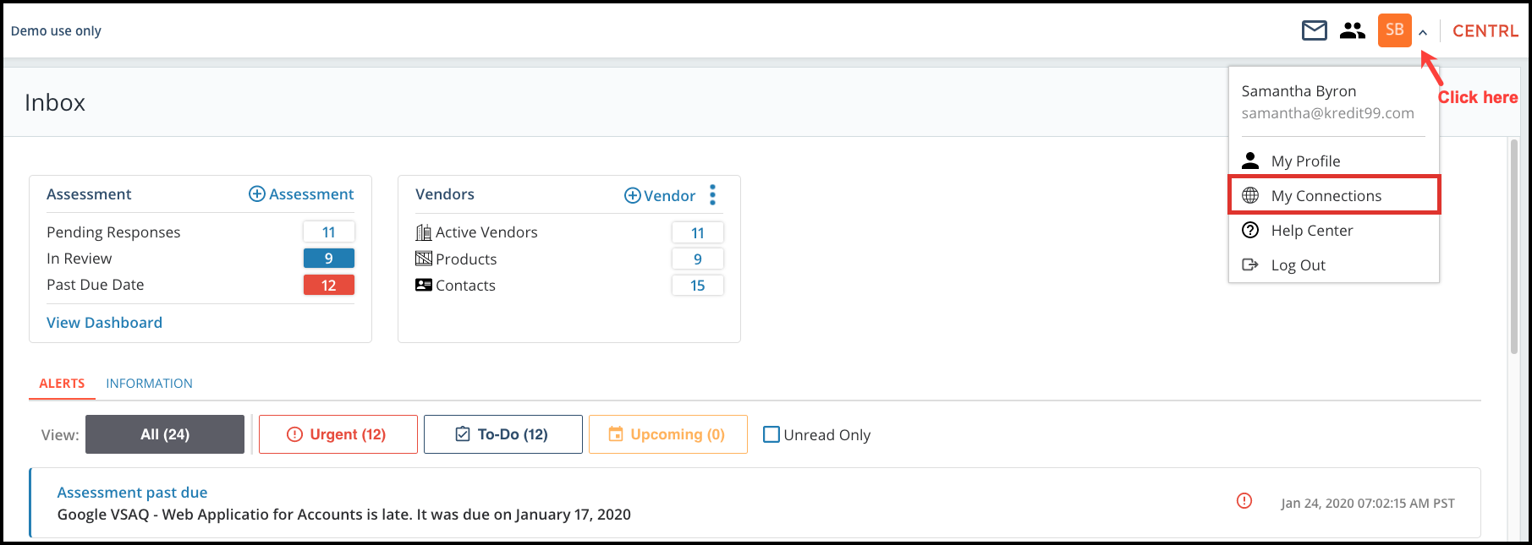
Task: Click the SB user avatar
Action: 1394,30
